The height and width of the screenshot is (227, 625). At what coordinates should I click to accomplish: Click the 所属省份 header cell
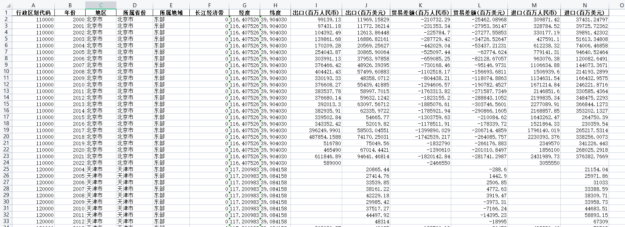[135, 13]
